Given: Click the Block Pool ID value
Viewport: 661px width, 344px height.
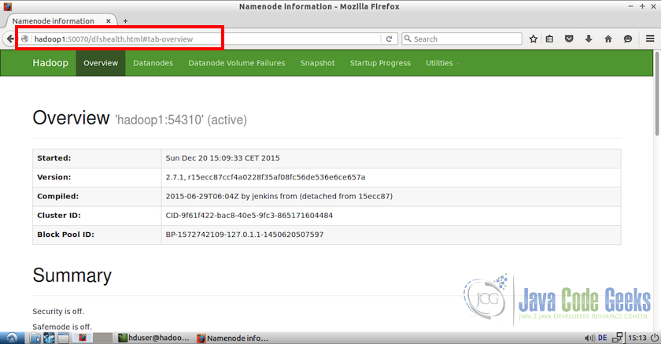Looking at the screenshot, I should click(391, 235).
